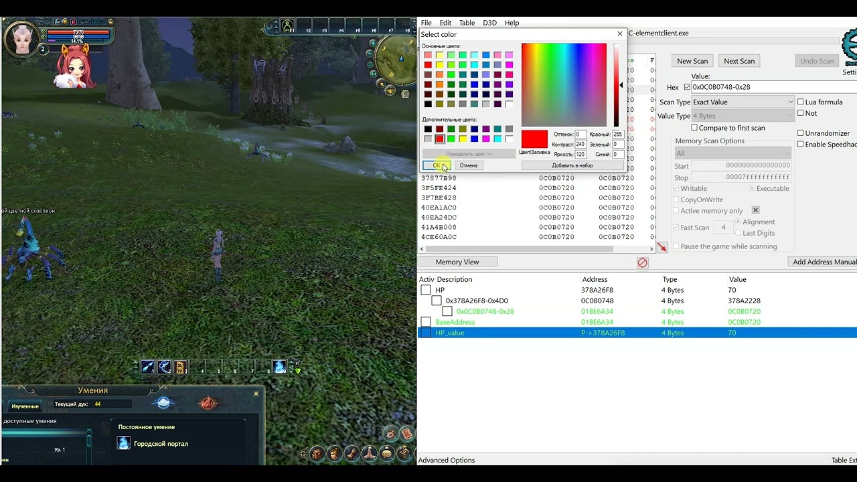Click Add Address Manually button

coord(823,262)
